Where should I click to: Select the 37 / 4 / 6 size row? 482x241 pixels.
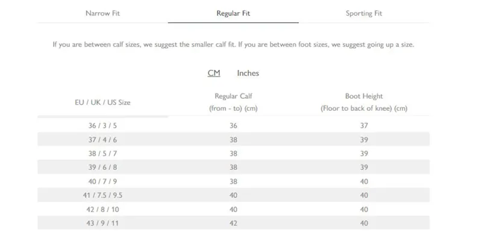point(234,140)
